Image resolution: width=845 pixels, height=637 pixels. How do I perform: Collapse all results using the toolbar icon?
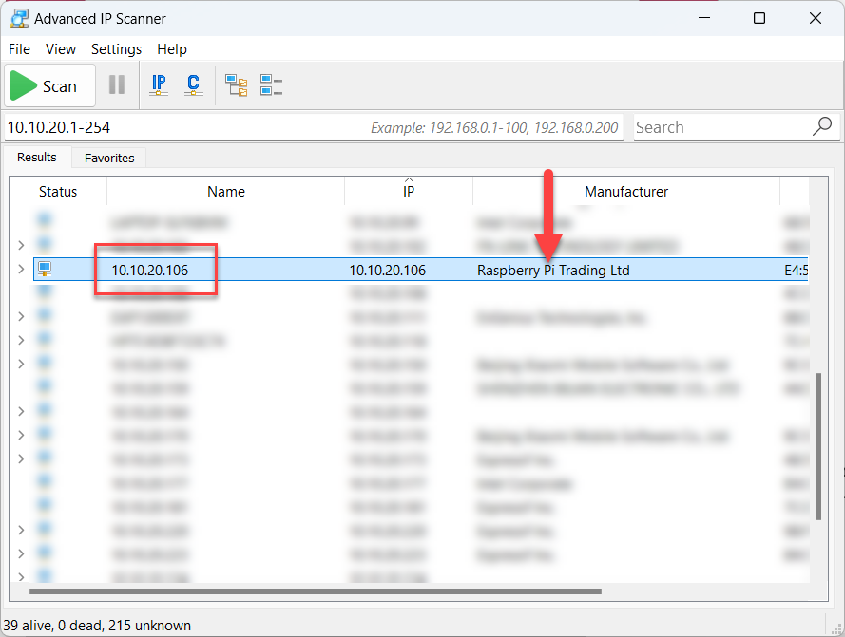271,85
